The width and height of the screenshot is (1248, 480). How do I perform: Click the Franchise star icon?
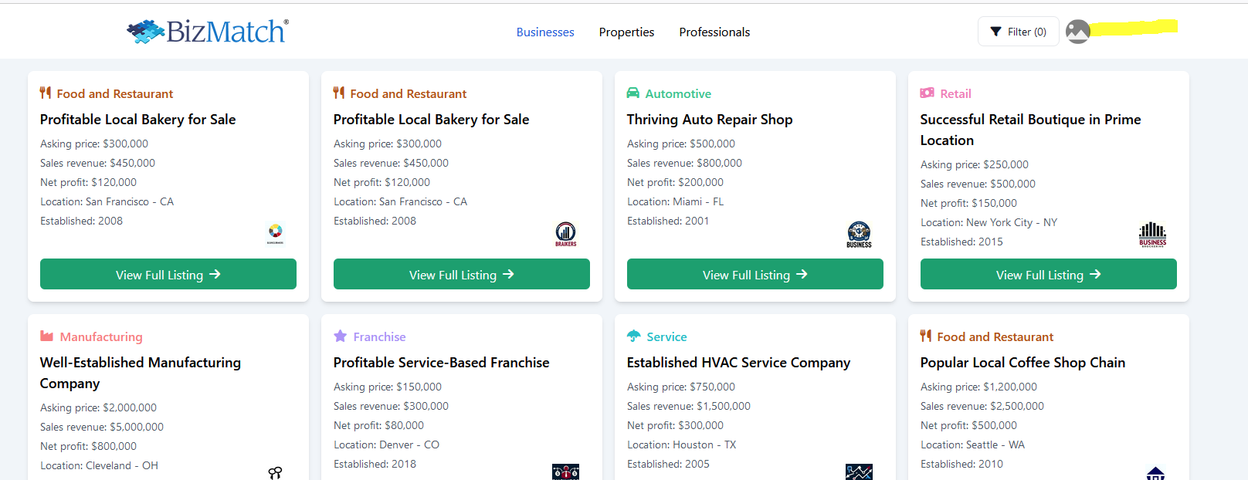tap(340, 336)
